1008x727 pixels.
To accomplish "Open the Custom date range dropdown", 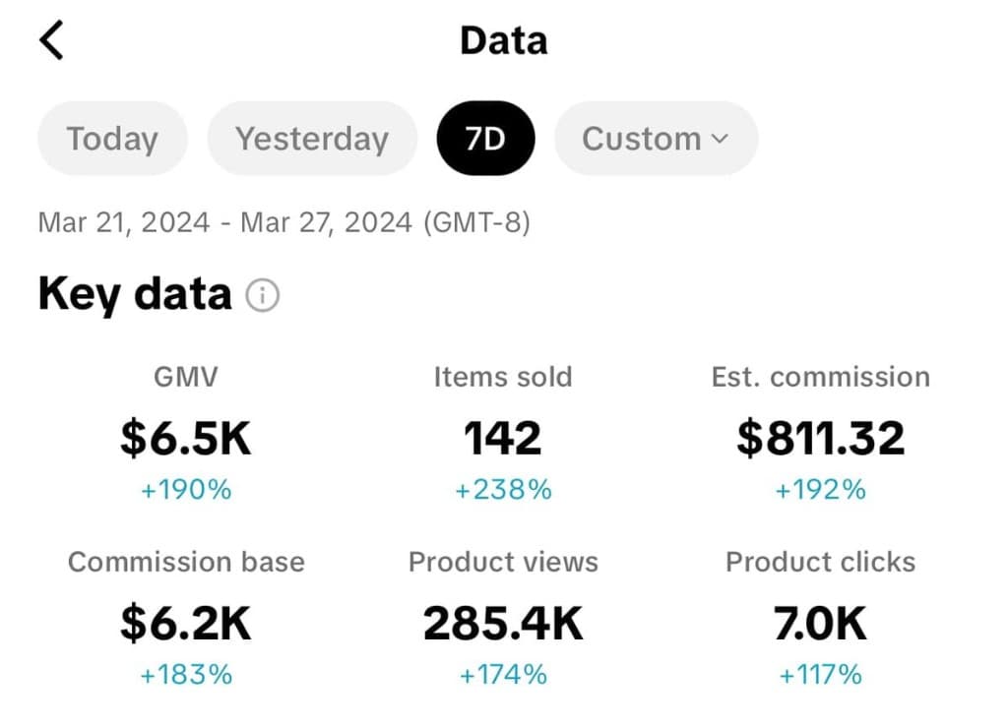I will tap(656, 139).
